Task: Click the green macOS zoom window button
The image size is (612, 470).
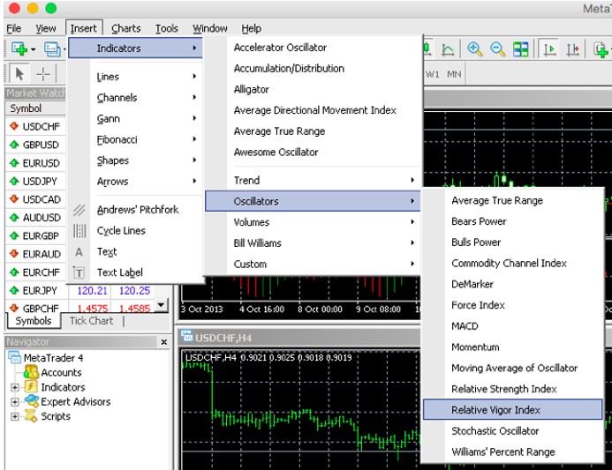Action: (x=50, y=8)
